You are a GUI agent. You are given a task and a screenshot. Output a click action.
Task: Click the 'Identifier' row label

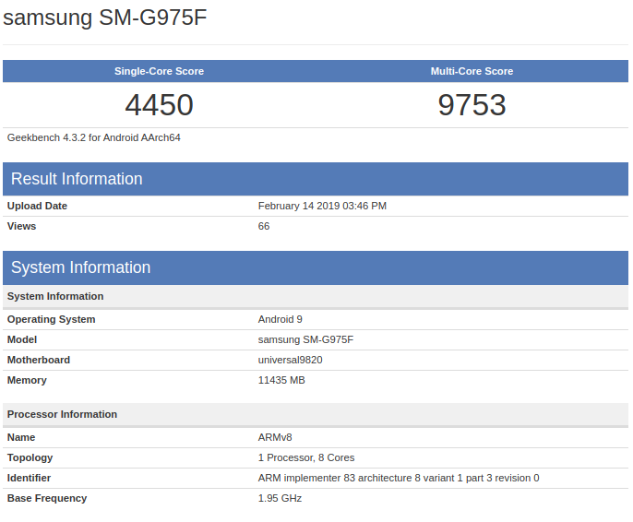click(x=29, y=478)
